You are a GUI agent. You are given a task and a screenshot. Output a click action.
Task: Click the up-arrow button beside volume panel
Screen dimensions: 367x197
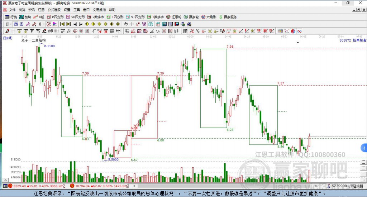pos(5,180)
